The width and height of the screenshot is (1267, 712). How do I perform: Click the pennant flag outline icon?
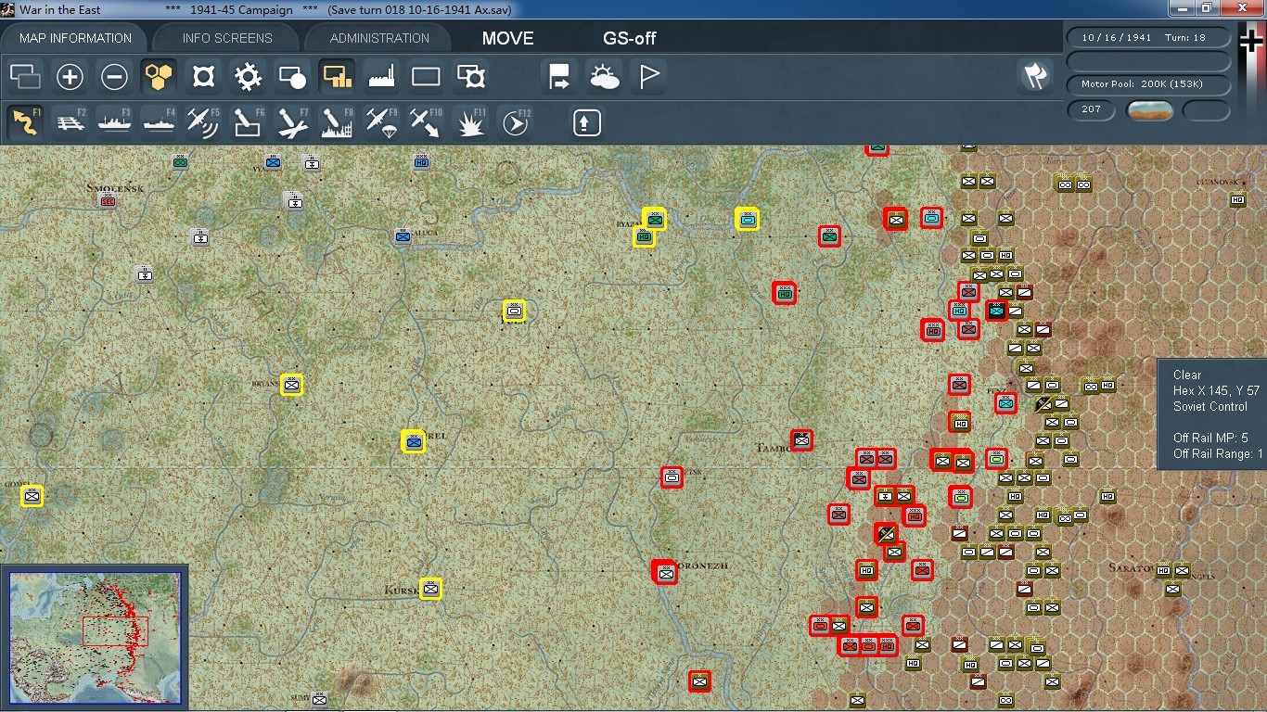649,77
